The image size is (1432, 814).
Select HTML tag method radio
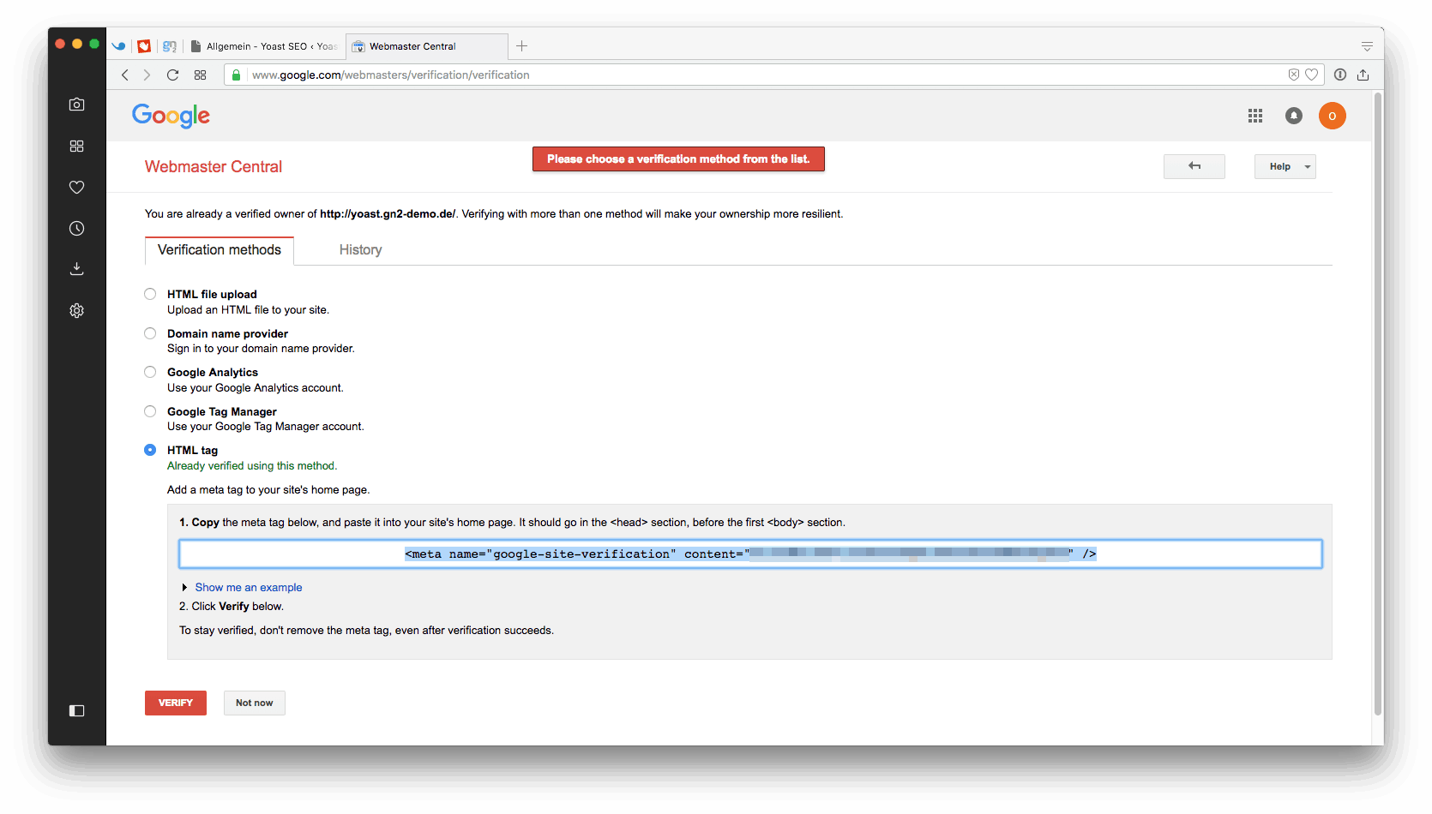tap(150, 450)
